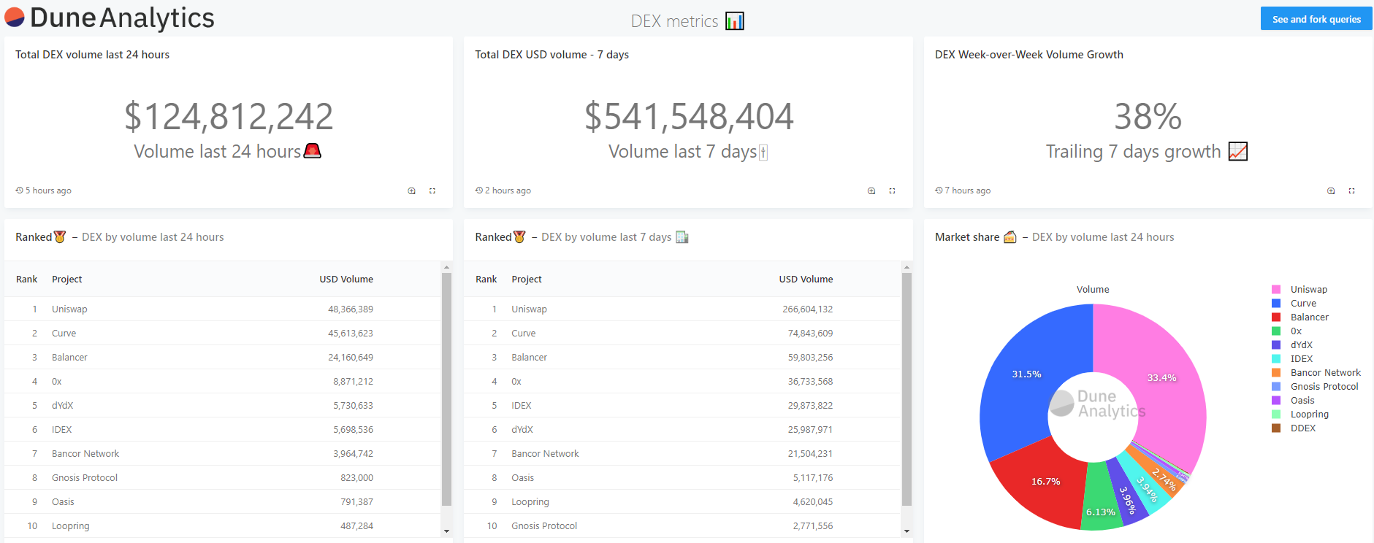Viewport: 1374px width, 543px height.
Task: Open query icon on 24 hours volume card
Action: click(411, 191)
